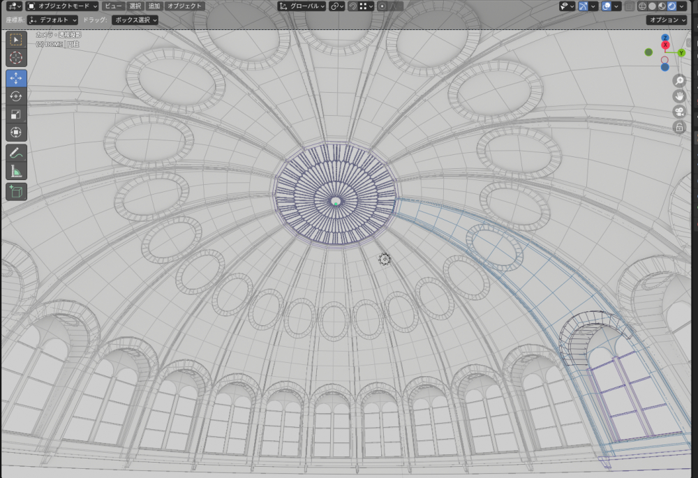Click the dark blue negative Z axis ball
The width and height of the screenshot is (698, 478).
(664, 67)
